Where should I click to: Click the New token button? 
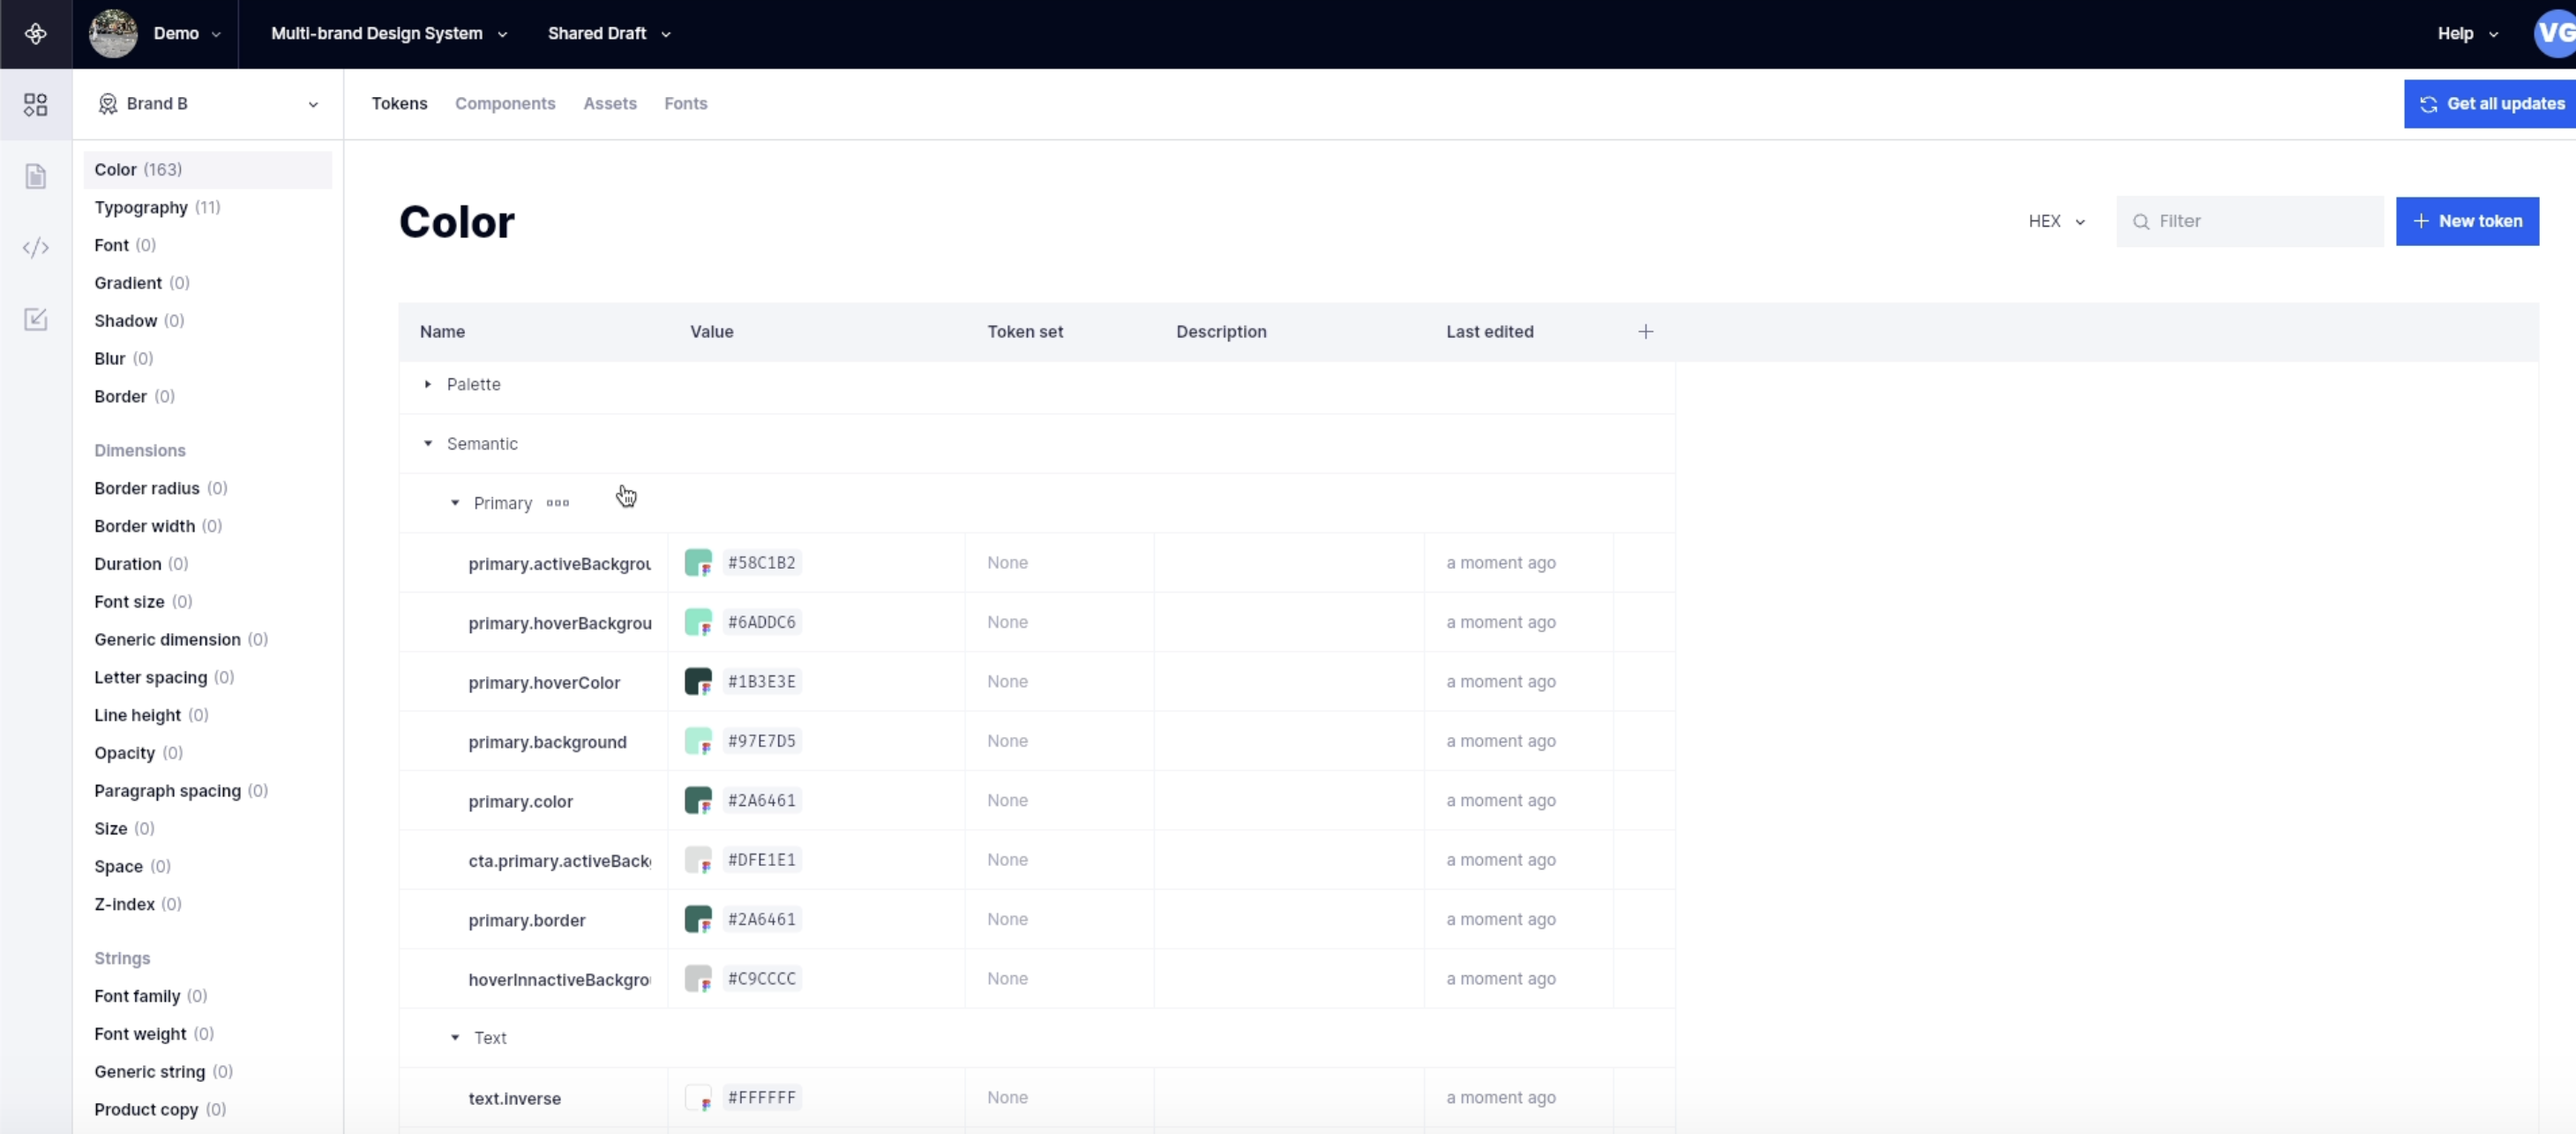pyautogui.click(x=2467, y=221)
